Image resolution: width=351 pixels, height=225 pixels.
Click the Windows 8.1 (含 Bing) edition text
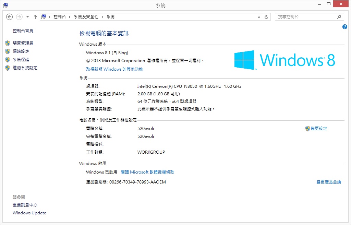click(x=107, y=53)
